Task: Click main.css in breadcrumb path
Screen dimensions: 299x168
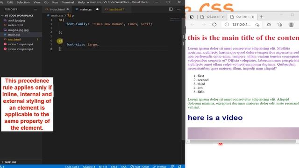Action: point(57,15)
